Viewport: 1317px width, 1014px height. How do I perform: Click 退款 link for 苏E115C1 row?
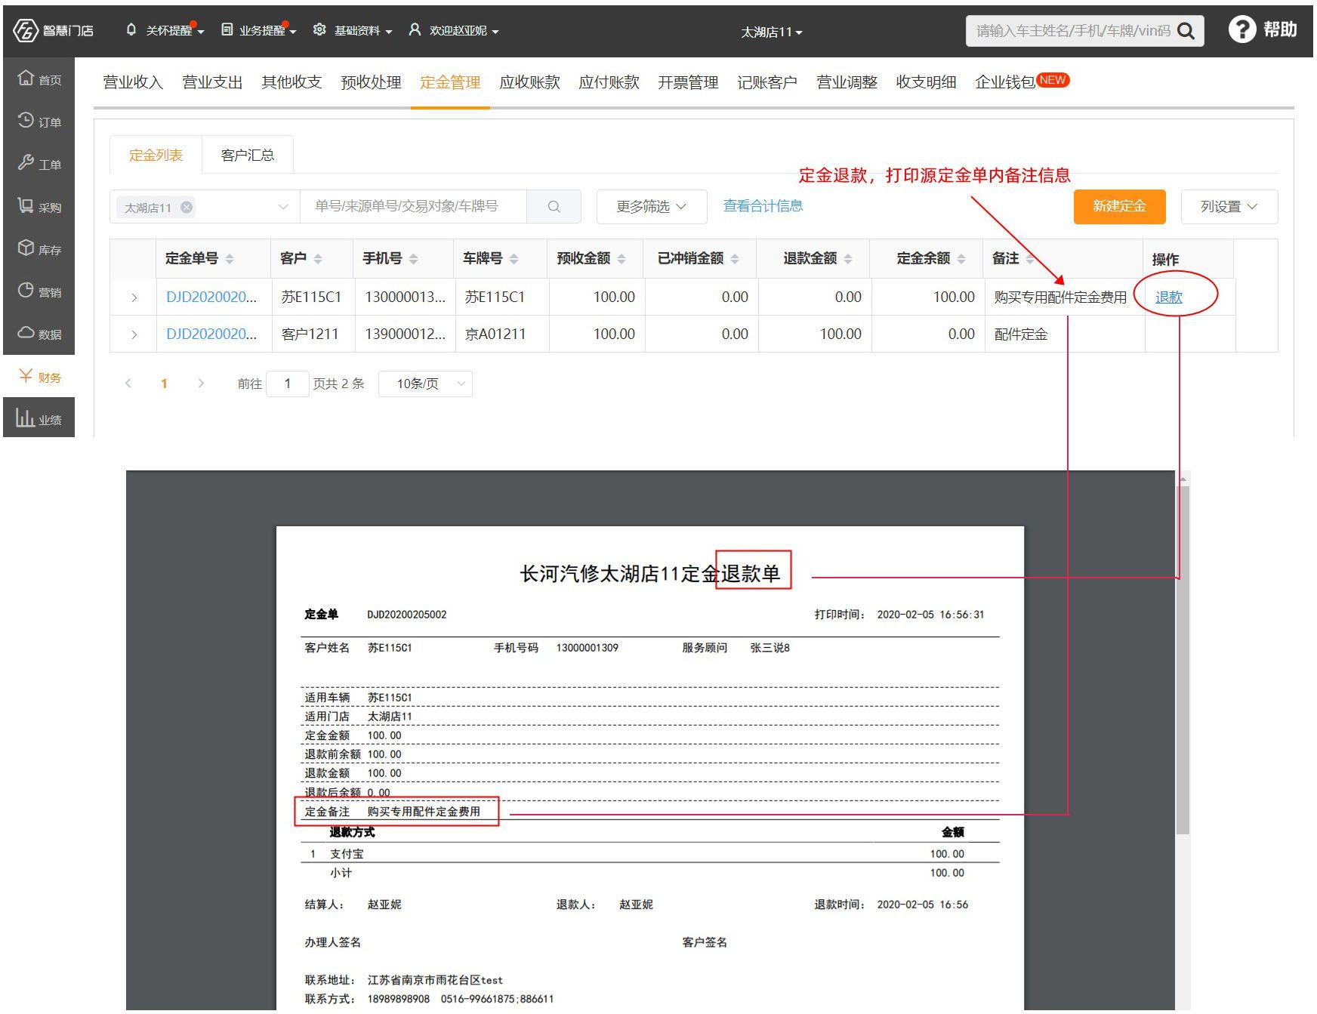pos(1168,297)
